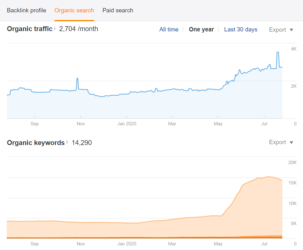303x250 pixels.
Task: Show the All time traffic range
Action: coord(169,29)
